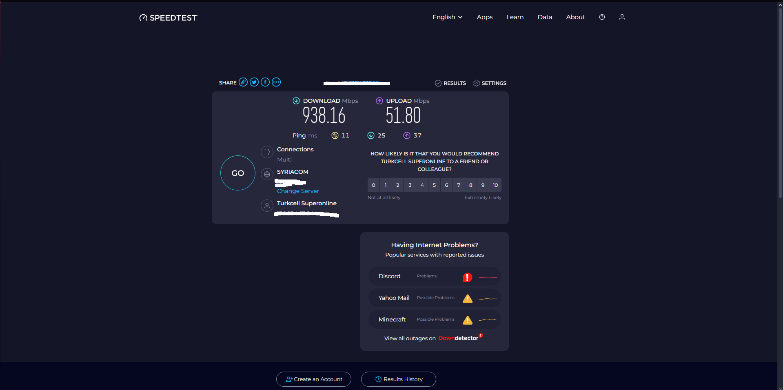Click the 938.16 download value
This screenshot has width=783, height=390.
[x=324, y=115]
